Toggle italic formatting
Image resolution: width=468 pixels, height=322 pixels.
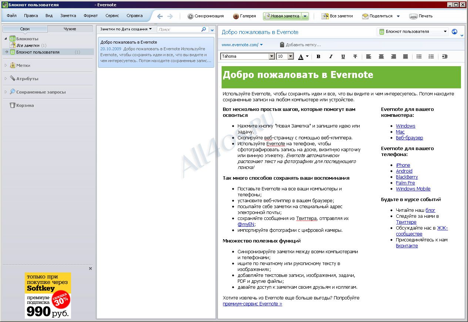click(x=331, y=57)
